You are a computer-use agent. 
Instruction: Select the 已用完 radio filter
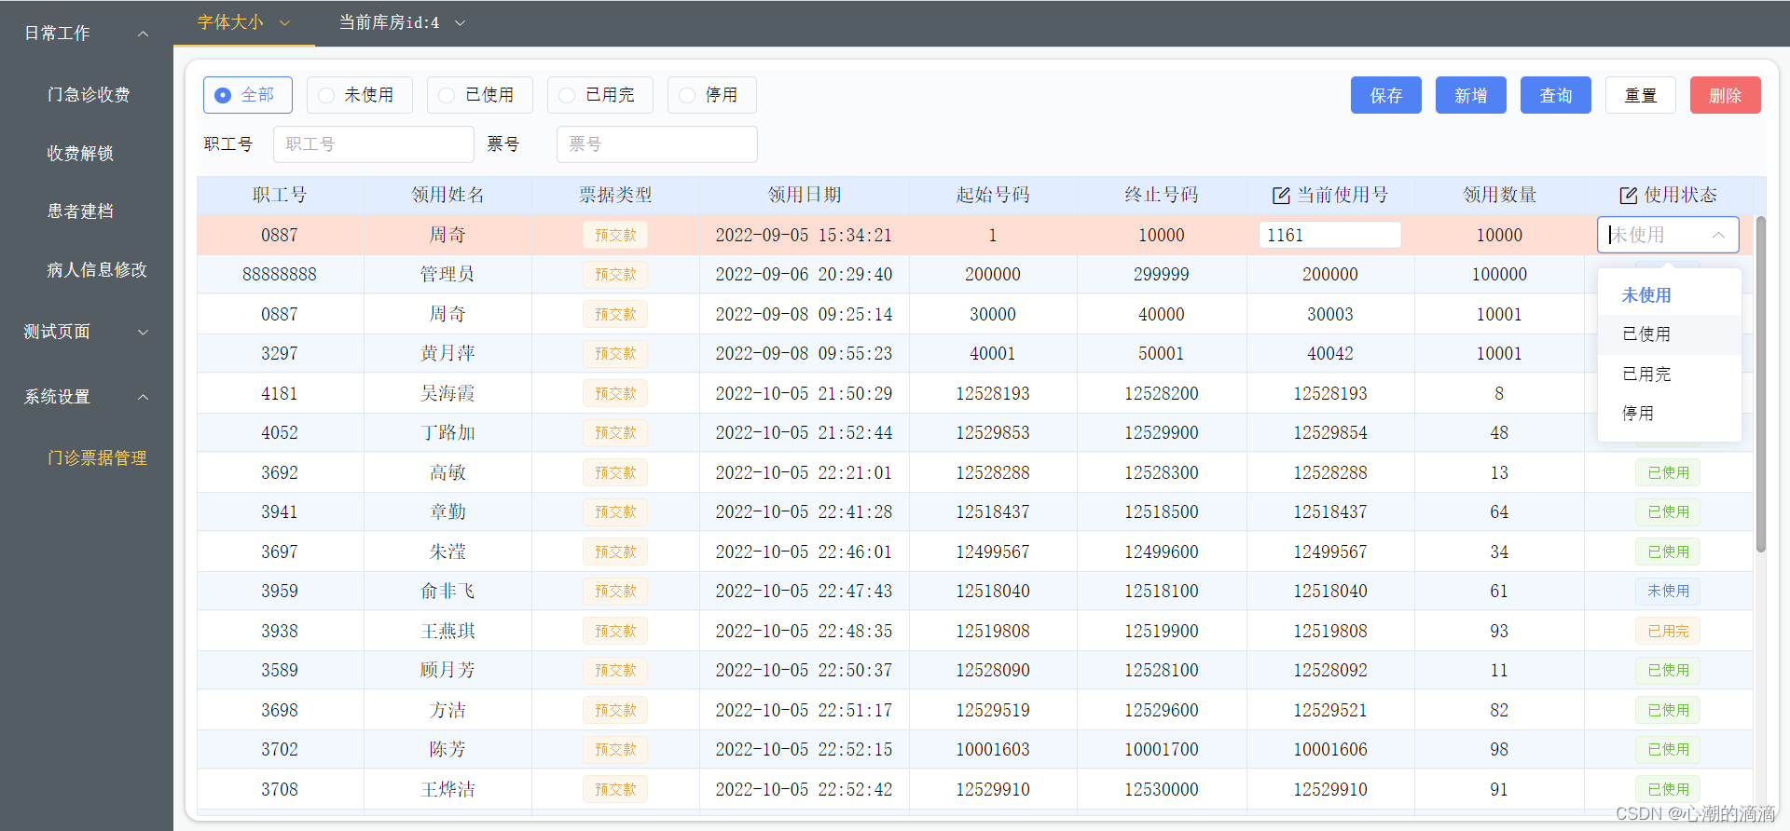pos(599,95)
